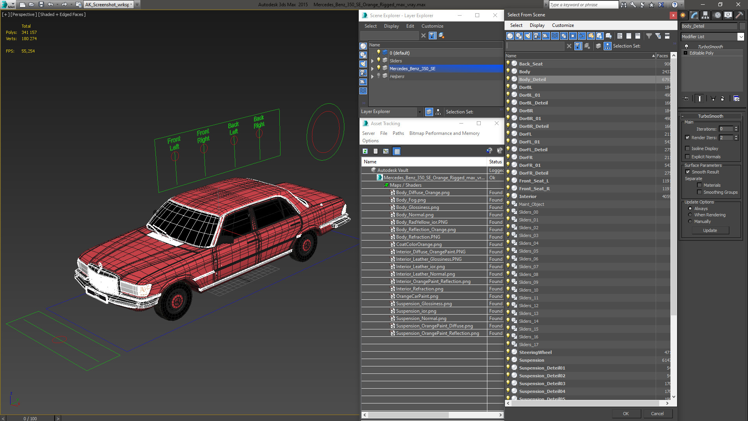Toggle TurboSmooth modifier lightbulb visibility
The width and height of the screenshot is (748, 421).
686,47
